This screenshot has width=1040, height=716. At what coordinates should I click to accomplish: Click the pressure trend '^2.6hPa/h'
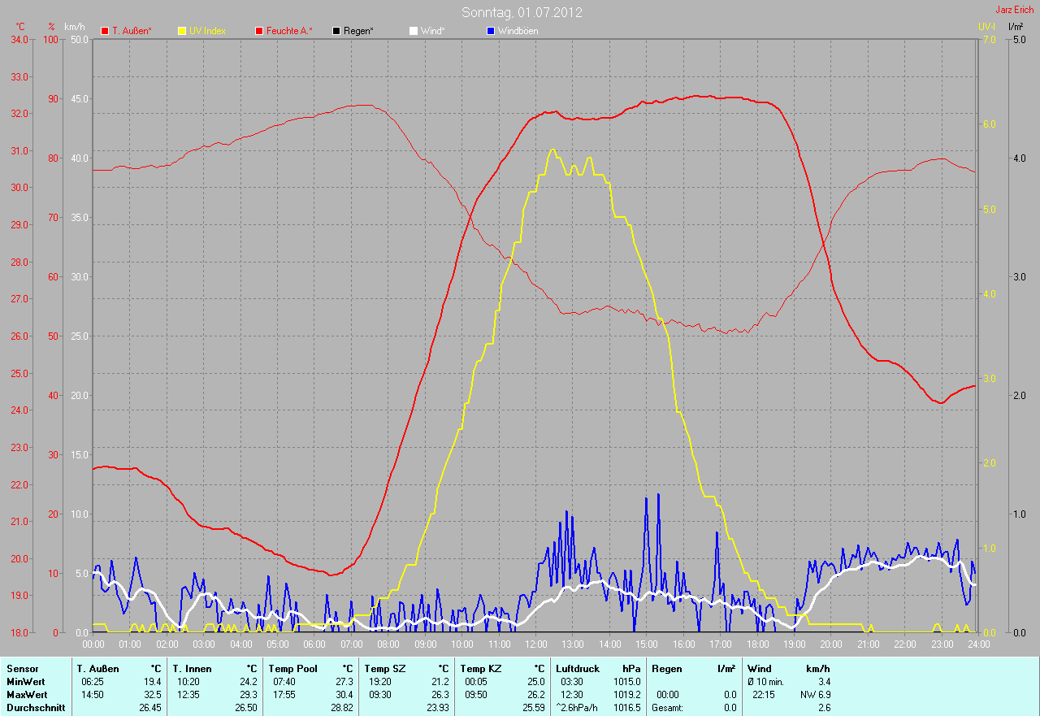coord(578,708)
